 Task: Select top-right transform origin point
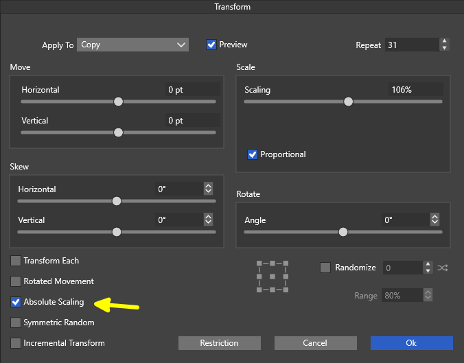click(286, 264)
